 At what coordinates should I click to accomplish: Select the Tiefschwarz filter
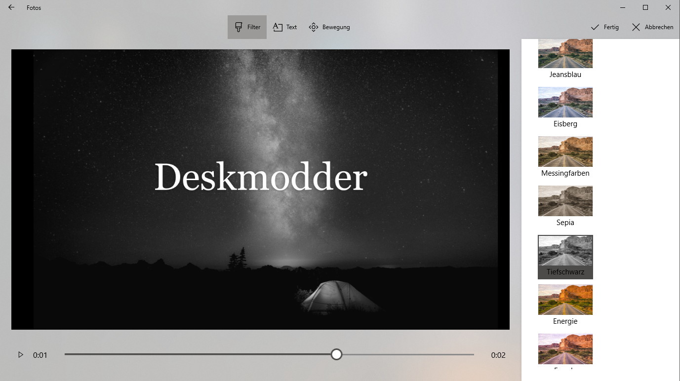(x=565, y=257)
